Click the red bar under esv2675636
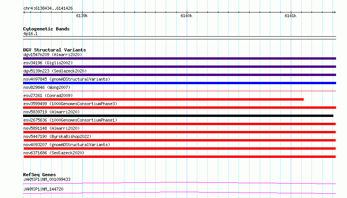Screen dimensions: 347x198 point(179,124)
